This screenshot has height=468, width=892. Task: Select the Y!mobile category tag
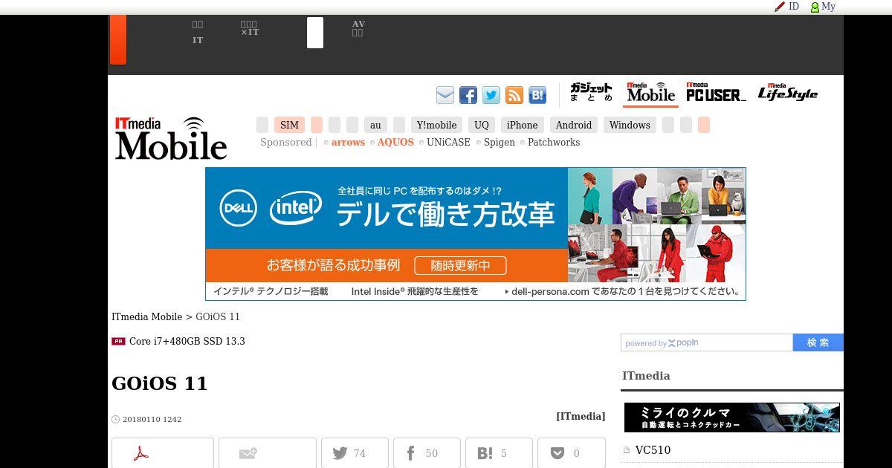click(x=436, y=125)
